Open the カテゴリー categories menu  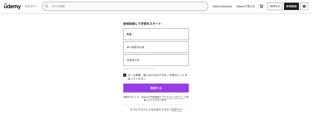pos(31,6)
